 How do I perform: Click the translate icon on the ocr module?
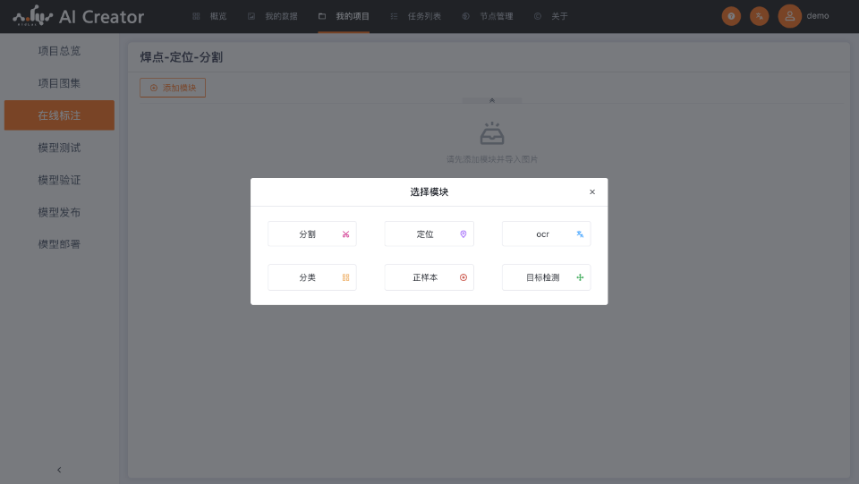click(x=580, y=234)
